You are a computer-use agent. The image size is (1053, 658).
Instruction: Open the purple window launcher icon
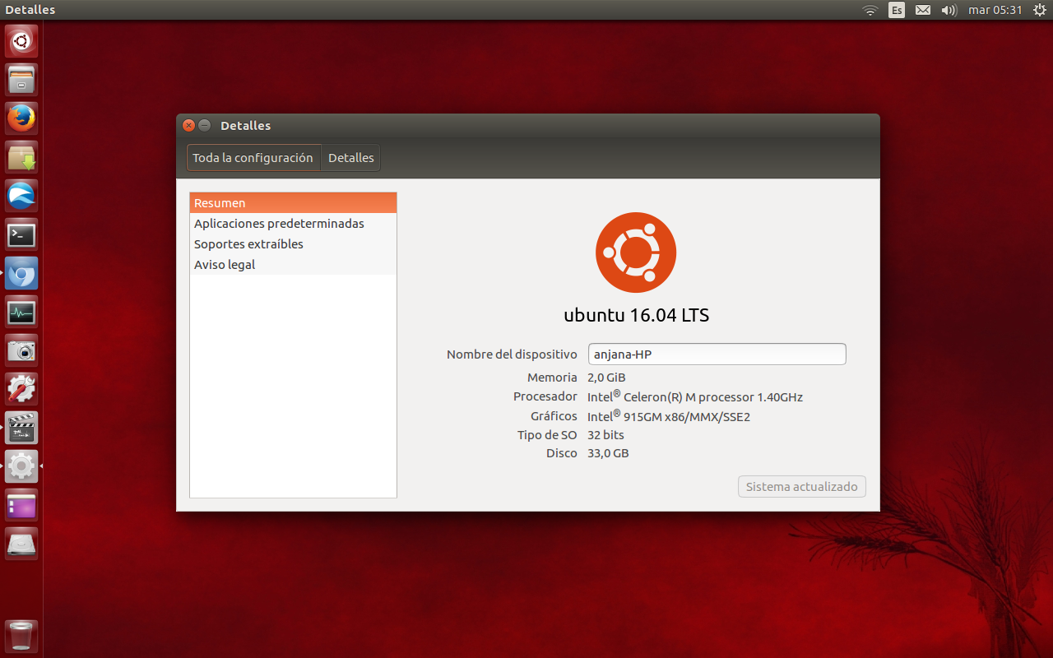(21, 505)
